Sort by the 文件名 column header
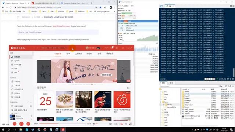This screenshot has height=132, width=235. [x=185, y=89]
